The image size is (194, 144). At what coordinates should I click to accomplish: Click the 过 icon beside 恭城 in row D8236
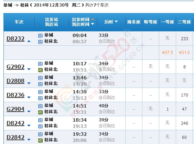point(40,92)
